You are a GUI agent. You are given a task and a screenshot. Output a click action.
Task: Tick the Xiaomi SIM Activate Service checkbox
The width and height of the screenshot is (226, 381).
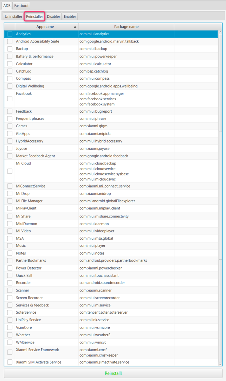10,362
